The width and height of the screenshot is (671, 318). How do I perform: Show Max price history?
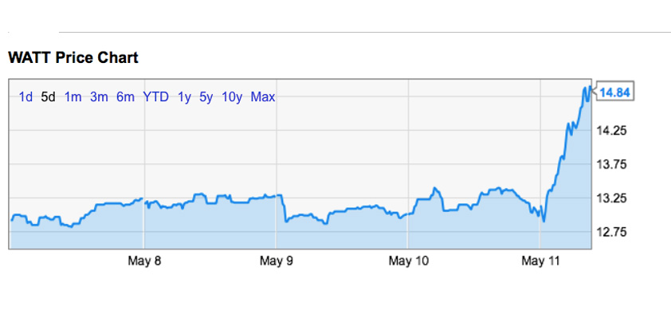coord(263,97)
